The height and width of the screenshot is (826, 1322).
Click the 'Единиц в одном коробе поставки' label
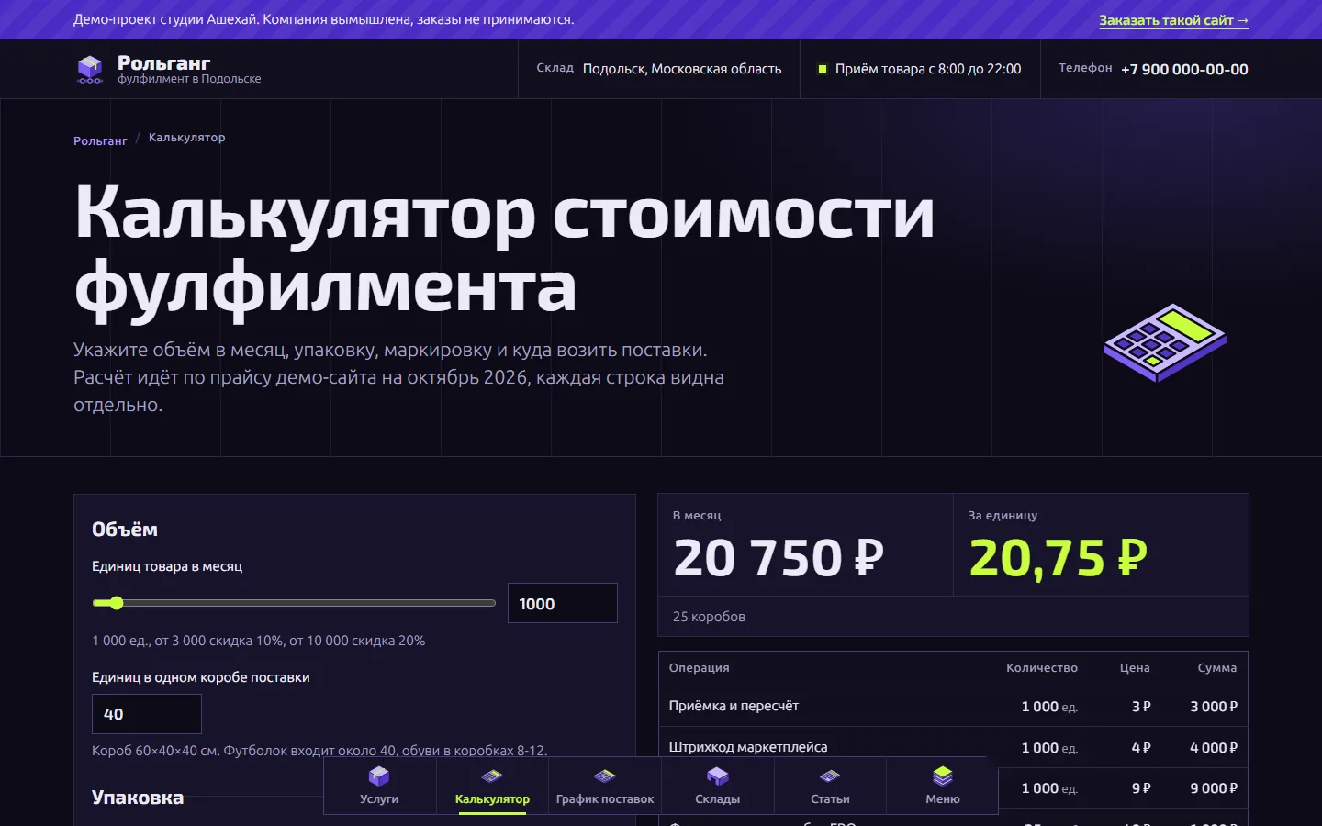(201, 677)
